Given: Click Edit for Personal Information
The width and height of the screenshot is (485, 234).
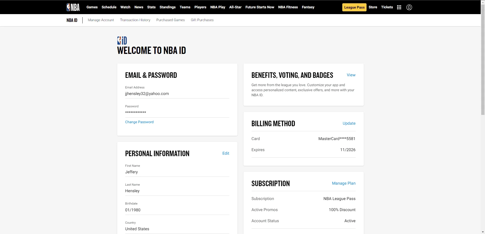Looking at the screenshot, I should tap(226, 153).
